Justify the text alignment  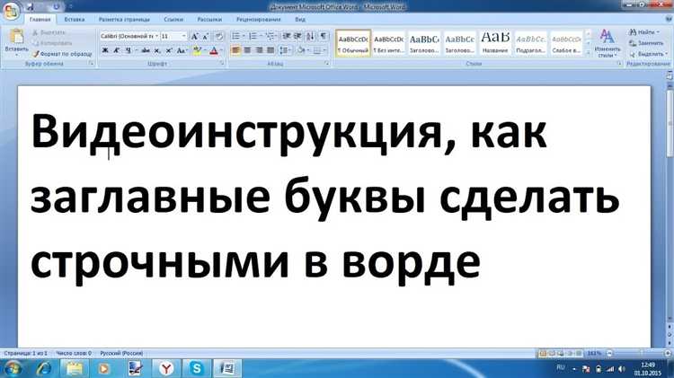[270, 50]
